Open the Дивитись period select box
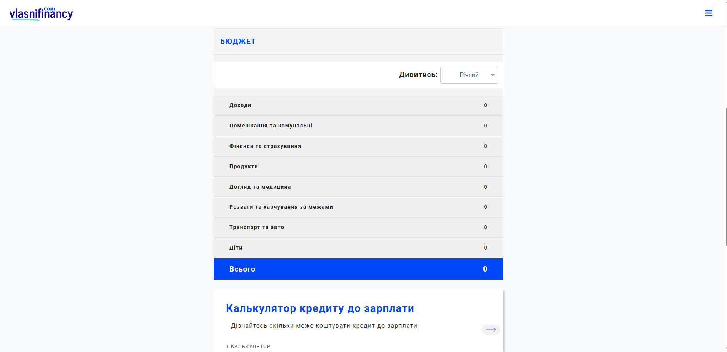 click(x=468, y=75)
